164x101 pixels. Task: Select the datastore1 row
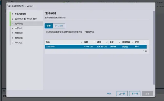click(x=96, y=47)
